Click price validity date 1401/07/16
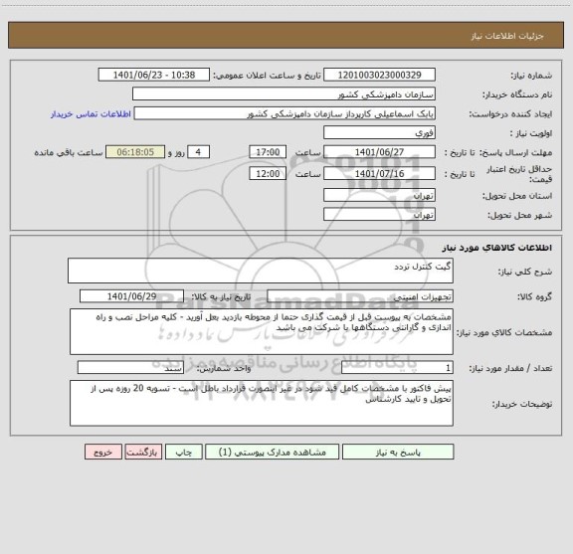This screenshot has height=554, width=573. 379,174
